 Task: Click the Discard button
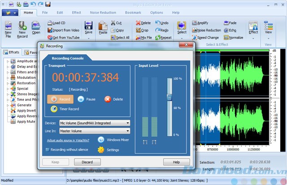pos(87,162)
